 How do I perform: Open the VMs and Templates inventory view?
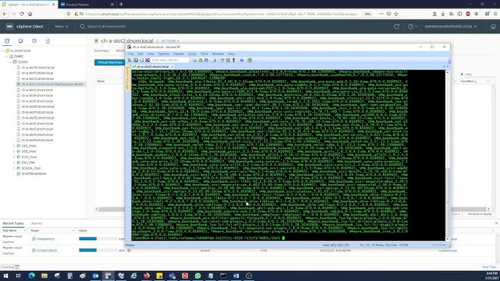[x=20, y=41]
